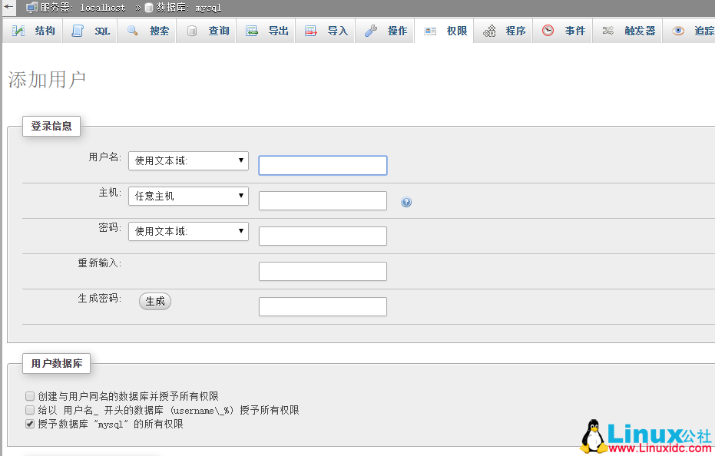Expand the 主机 任意主机 dropdown
This screenshot has height=456, width=715.
click(x=188, y=196)
